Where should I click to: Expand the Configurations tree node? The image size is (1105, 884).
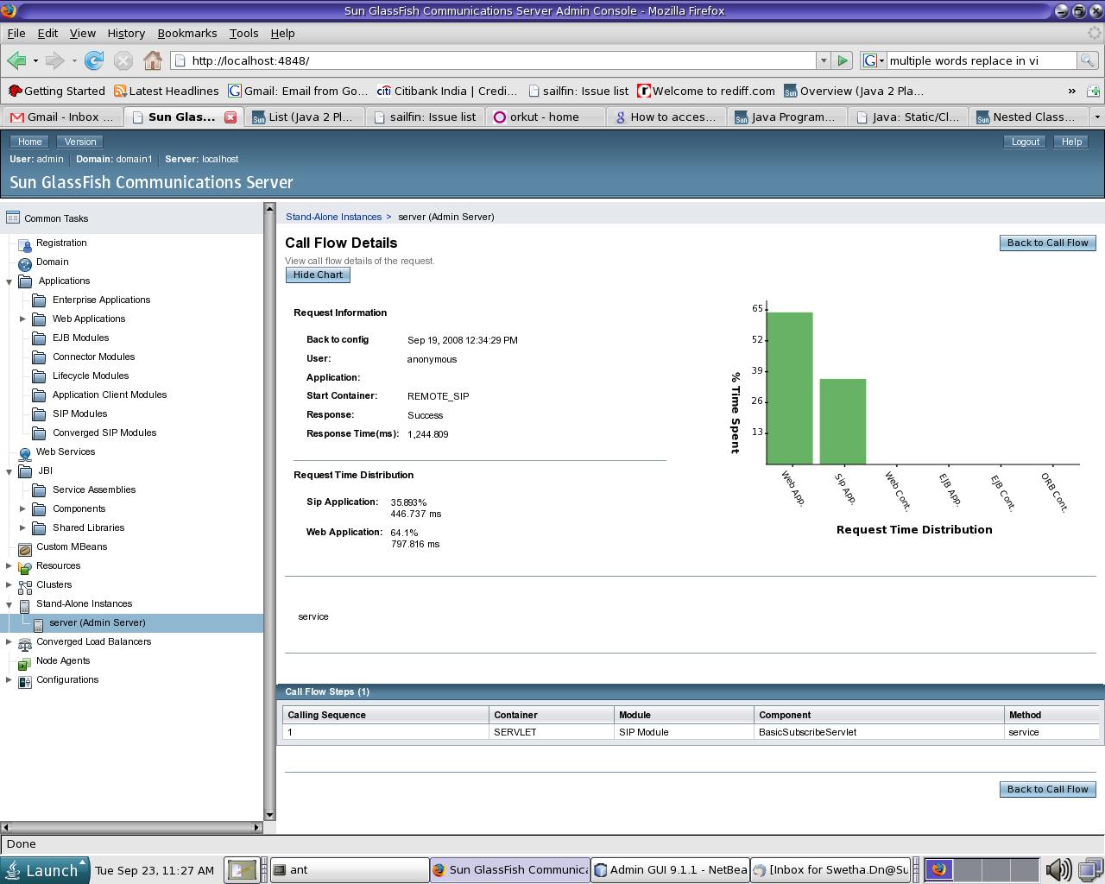tap(9, 680)
